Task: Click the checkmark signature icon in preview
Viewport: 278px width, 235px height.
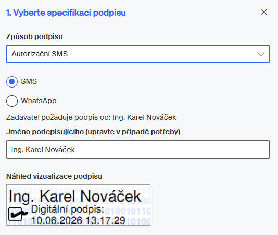Action: click(18, 214)
